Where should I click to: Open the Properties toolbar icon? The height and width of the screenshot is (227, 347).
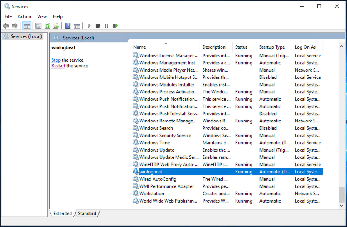click(x=38, y=26)
